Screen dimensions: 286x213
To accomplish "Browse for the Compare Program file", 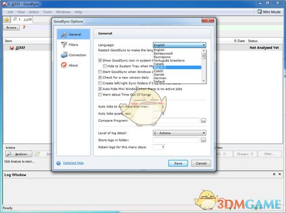I will (x=204, y=120).
